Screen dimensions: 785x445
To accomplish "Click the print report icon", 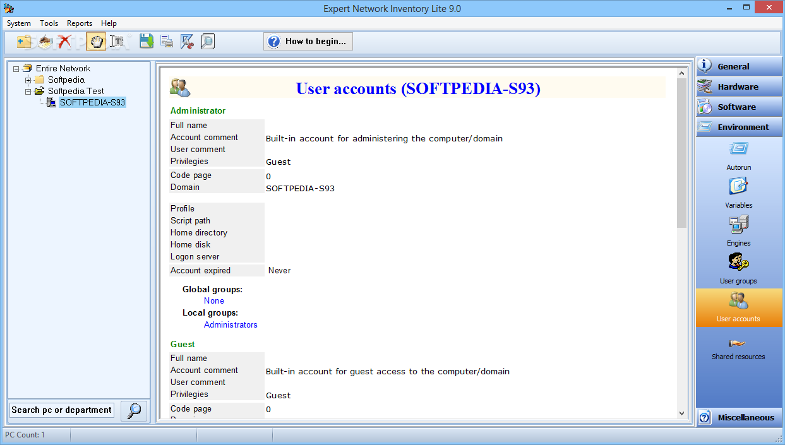I will 167,42.
